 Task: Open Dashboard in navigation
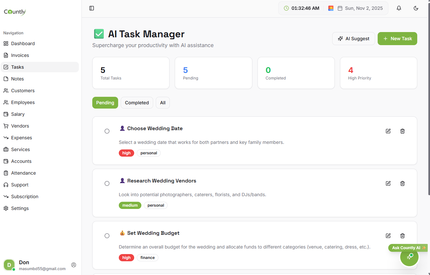pos(40,43)
